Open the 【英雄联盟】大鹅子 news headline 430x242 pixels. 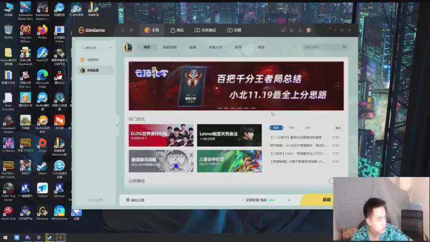coord(298,162)
